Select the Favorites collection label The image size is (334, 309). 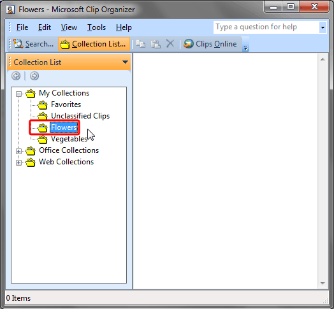tap(66, 104)
